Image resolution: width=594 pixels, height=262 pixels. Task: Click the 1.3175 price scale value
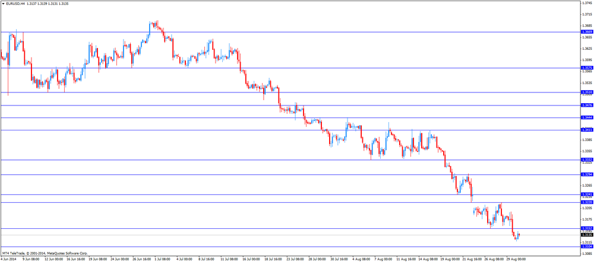pos(587,219)
